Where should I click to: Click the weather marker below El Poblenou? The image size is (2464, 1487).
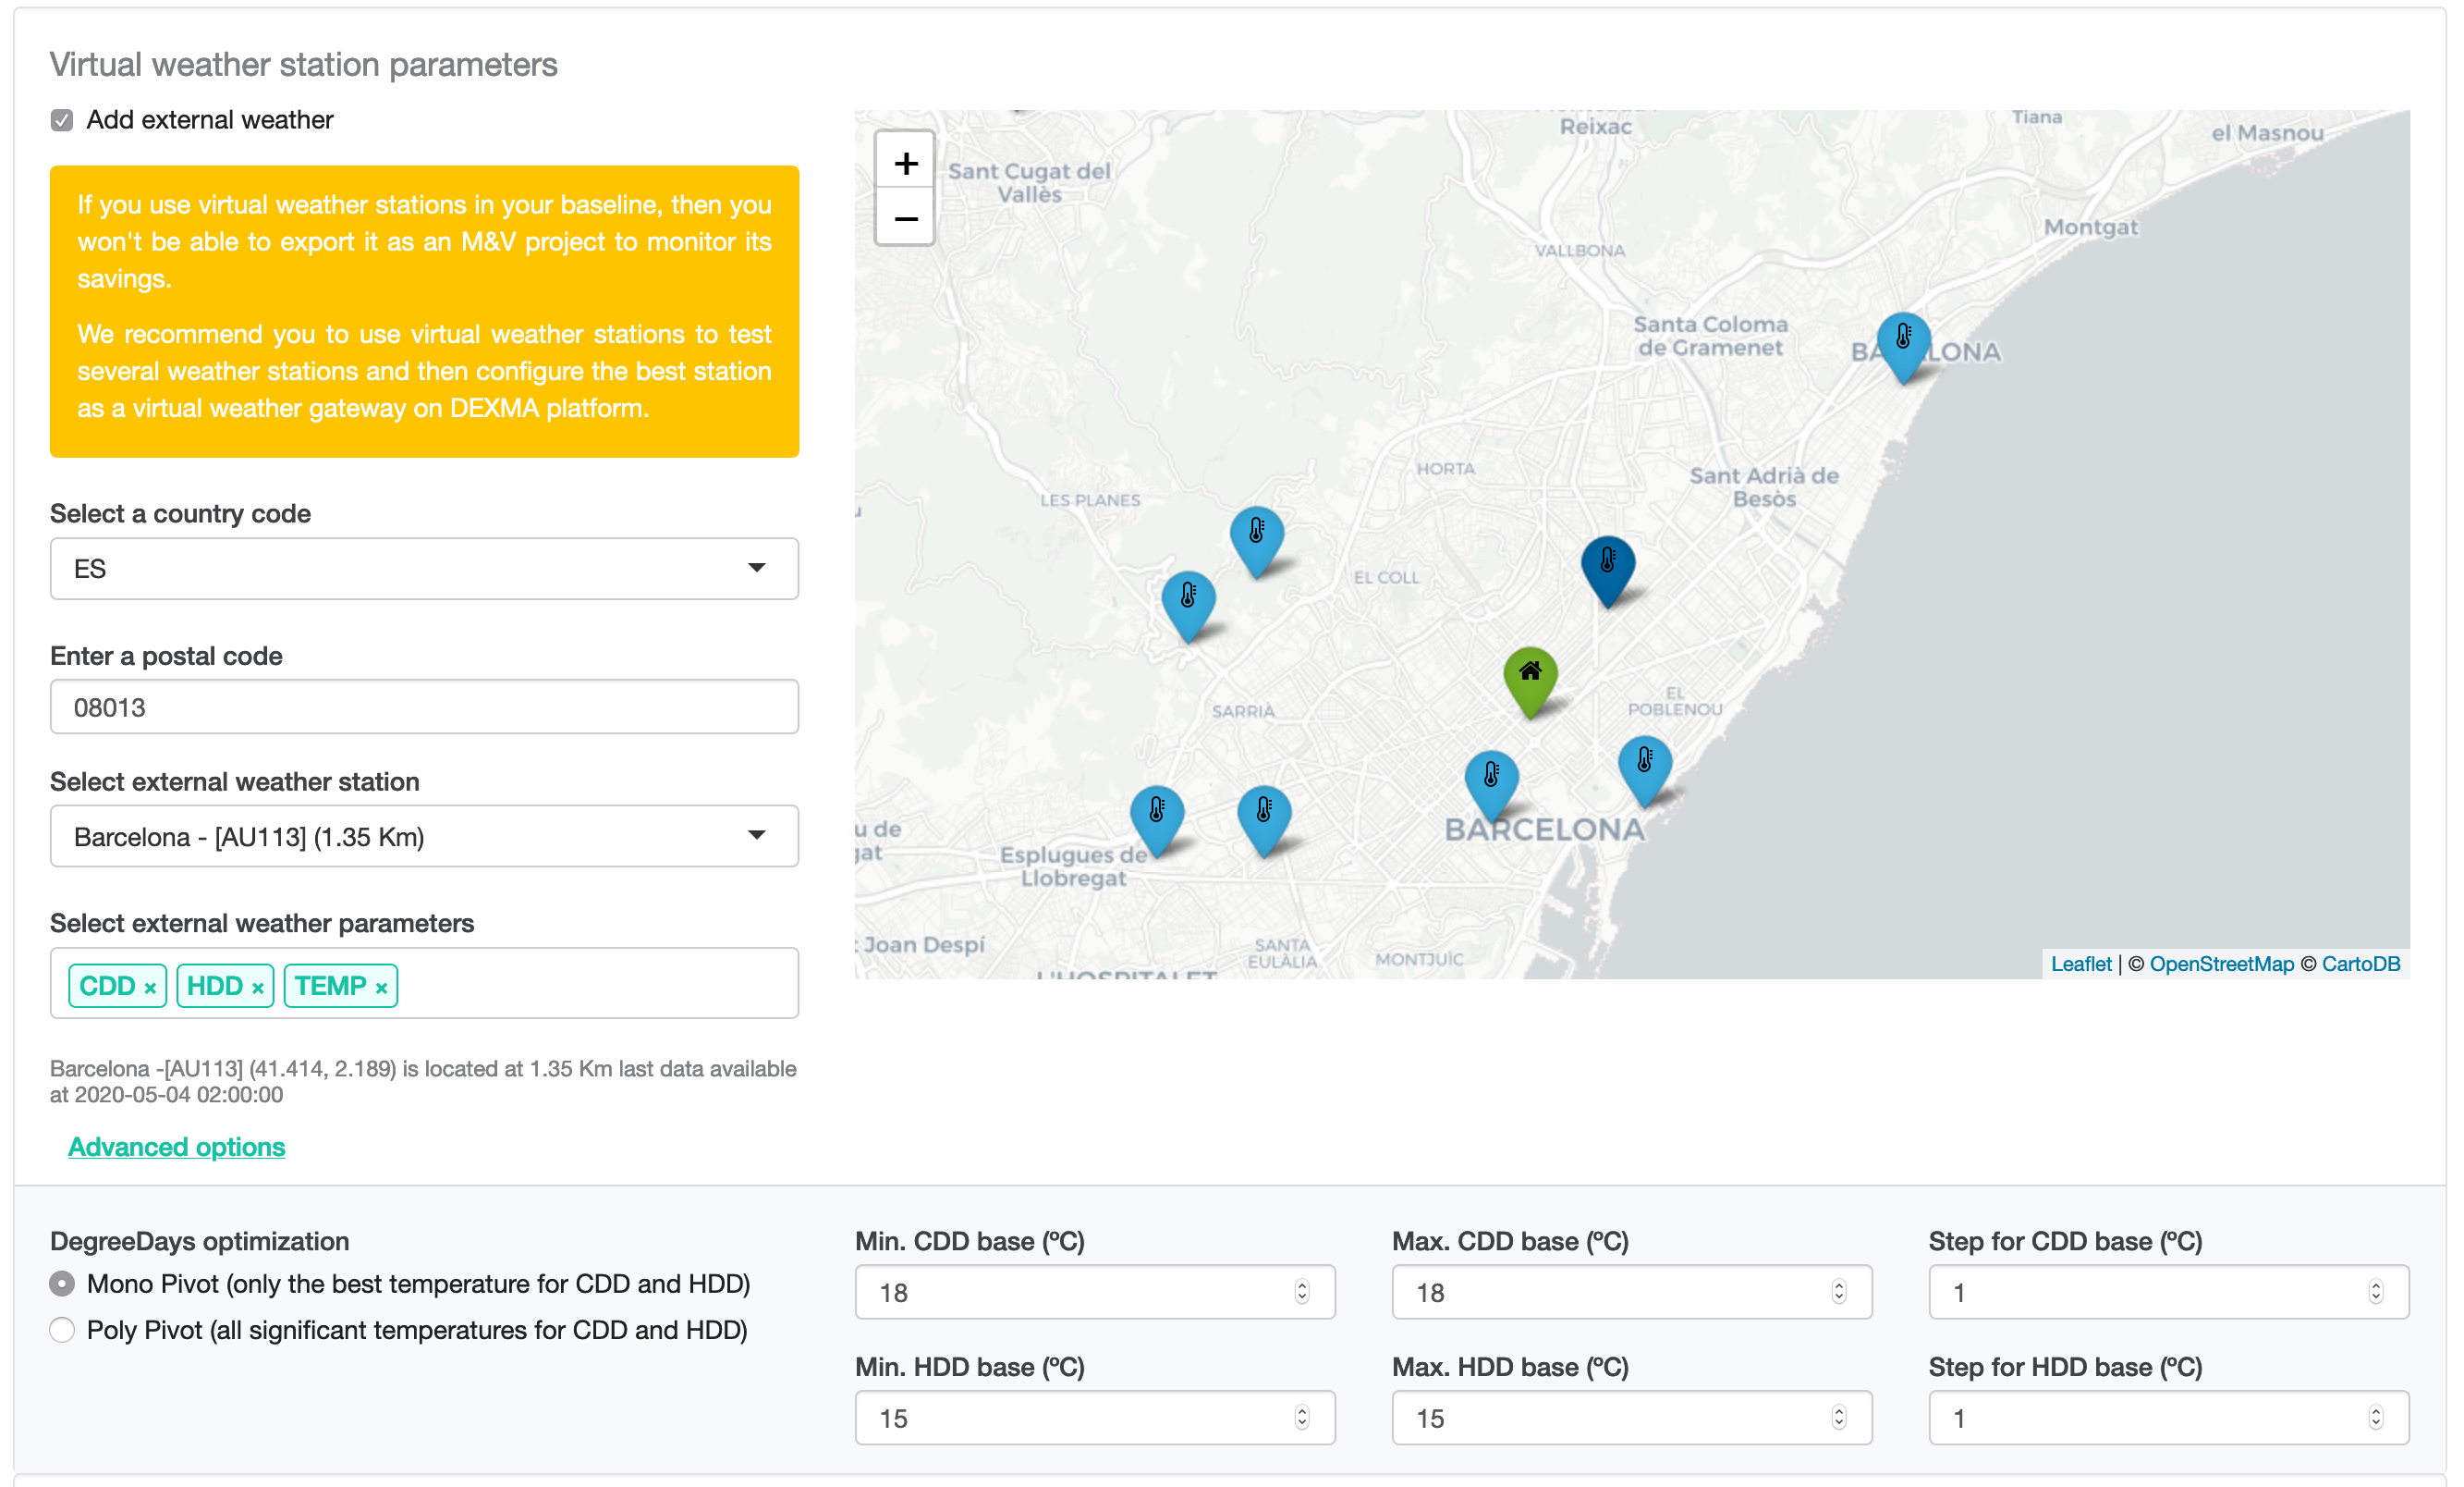[1644, 771]
